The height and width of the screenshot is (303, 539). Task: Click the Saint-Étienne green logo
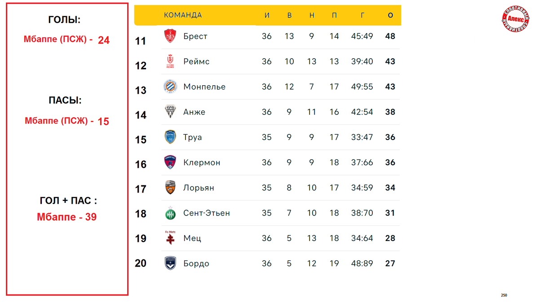coord(170,213)
